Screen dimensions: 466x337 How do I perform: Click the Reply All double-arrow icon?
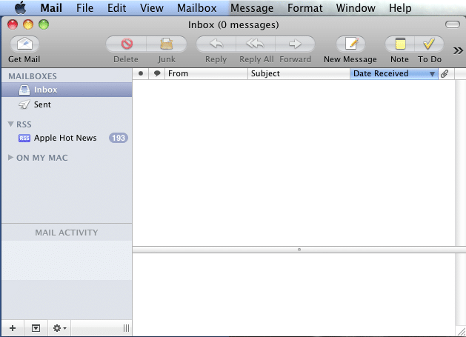(x=256, y=44)
